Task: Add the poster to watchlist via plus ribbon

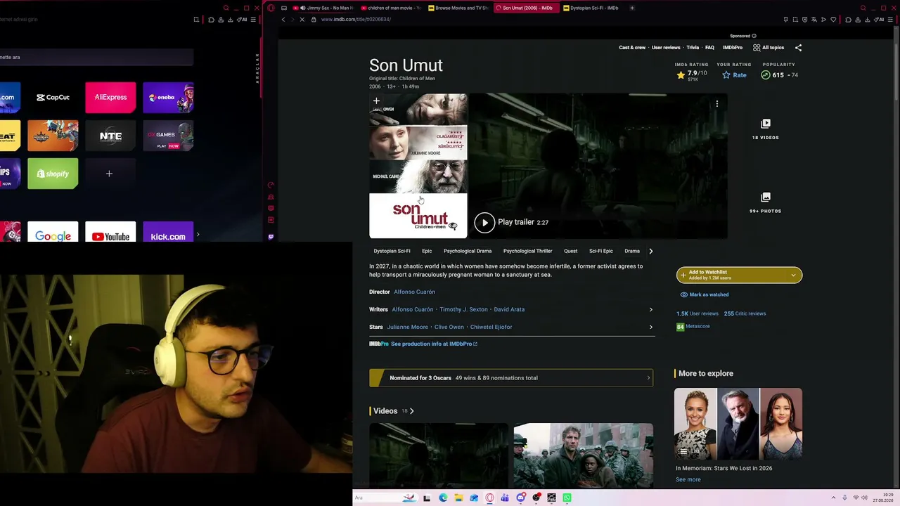Action: [x=376, y=101]
